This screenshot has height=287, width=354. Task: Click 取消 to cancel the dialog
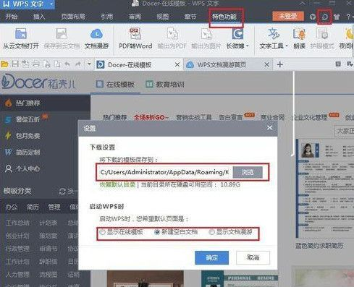coord(253,257)
